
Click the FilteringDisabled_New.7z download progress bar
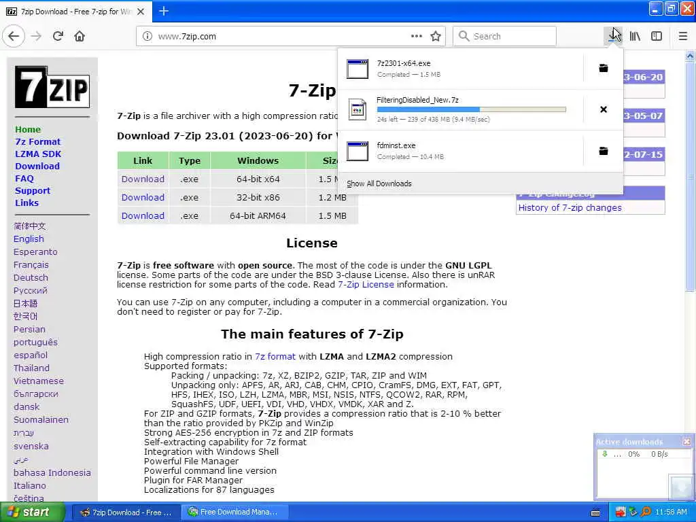[x=472, y=109]
